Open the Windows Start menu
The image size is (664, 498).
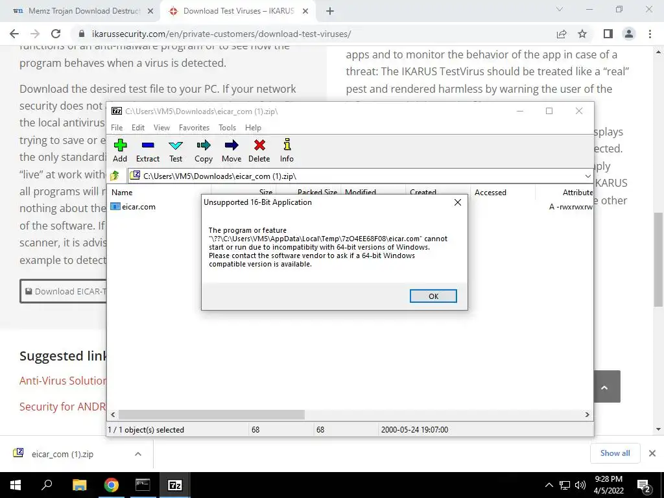[x=16, y=485]
